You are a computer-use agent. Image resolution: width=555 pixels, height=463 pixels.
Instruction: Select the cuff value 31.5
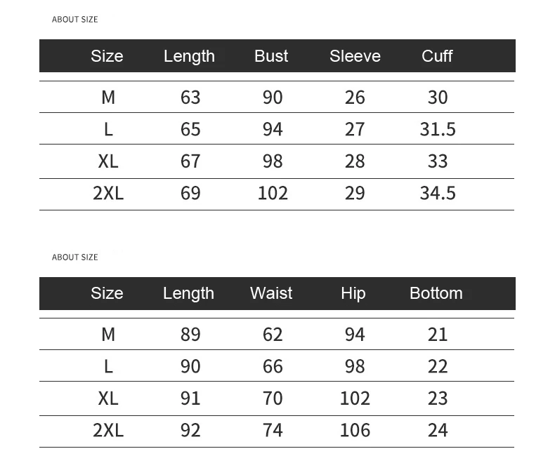pyautogui.click(x=438, y=129)
